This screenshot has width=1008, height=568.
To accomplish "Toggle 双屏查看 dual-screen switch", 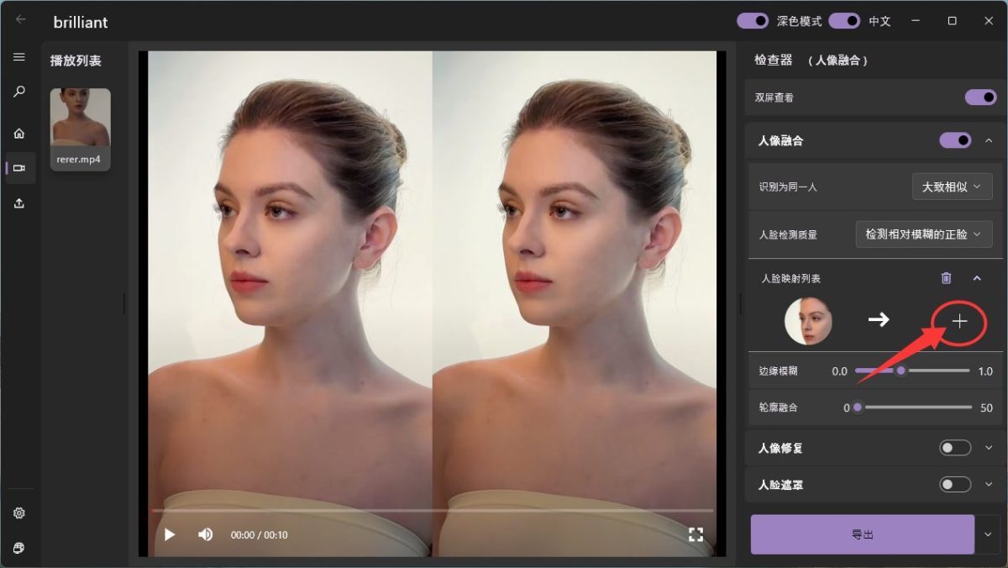I will pyautogui.click(x=980, y=97).
